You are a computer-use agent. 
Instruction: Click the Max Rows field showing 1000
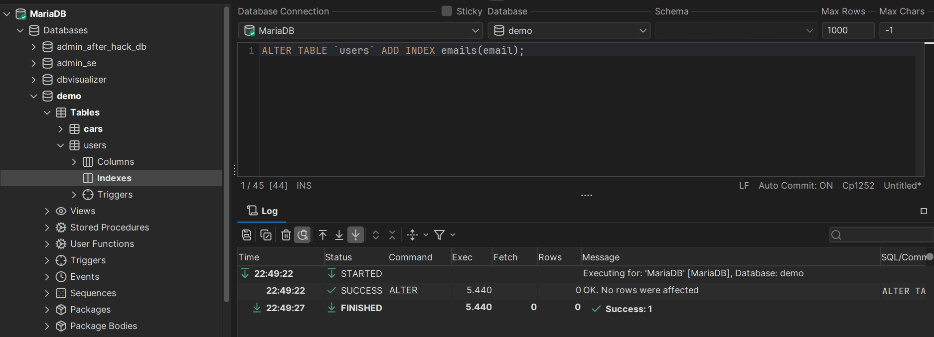coord(848,30)
